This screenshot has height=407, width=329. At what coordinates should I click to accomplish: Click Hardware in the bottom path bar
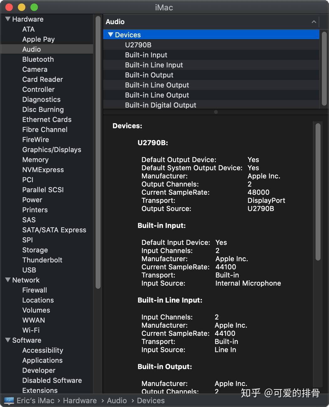(80, 401)
